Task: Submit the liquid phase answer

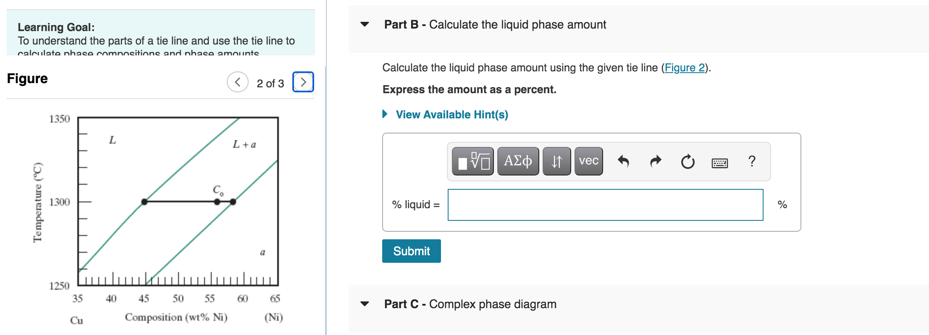Action: click(411, 251)
